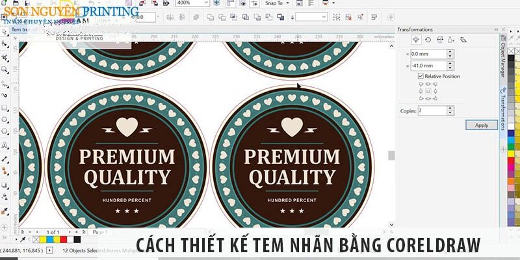Click the no-fill swatch in the document palette

(x=36, y=239)
